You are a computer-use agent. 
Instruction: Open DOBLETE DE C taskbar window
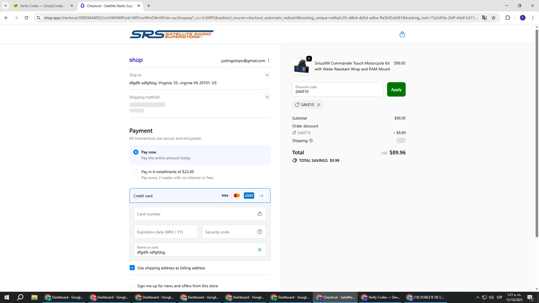(x=426, y=297)
